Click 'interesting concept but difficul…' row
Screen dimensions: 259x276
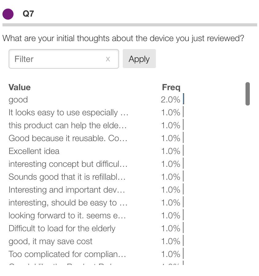pos(68,164)
